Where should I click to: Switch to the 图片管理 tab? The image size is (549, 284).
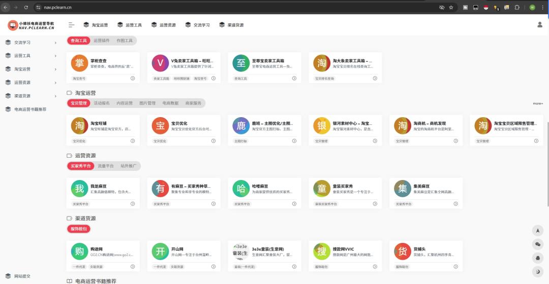tap(147, 103)
